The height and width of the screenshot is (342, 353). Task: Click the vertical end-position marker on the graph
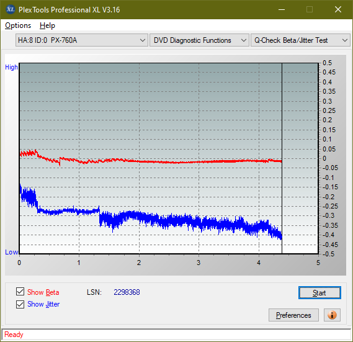click(x=282, y=158)
